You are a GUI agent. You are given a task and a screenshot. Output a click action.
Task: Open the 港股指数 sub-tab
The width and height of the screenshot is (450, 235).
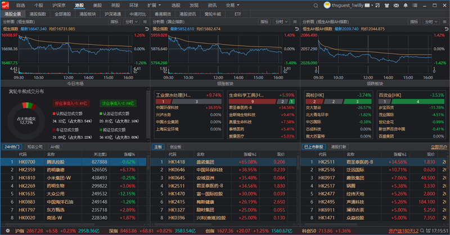(x=38, y=14)
